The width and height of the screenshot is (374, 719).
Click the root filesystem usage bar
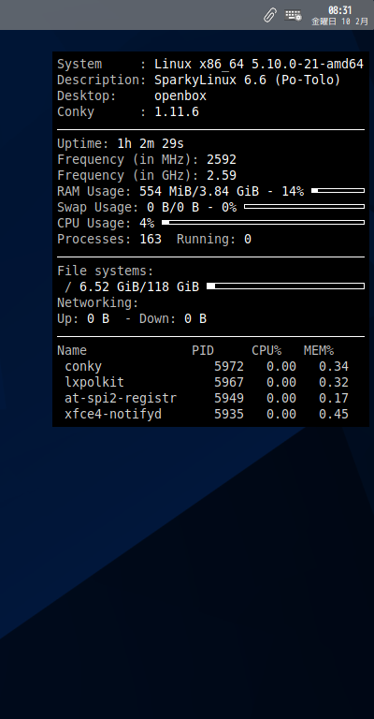tap(286, 286)
